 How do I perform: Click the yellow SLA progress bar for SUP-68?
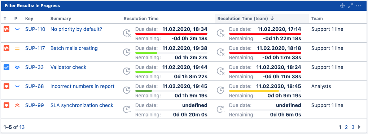[254, 91]
